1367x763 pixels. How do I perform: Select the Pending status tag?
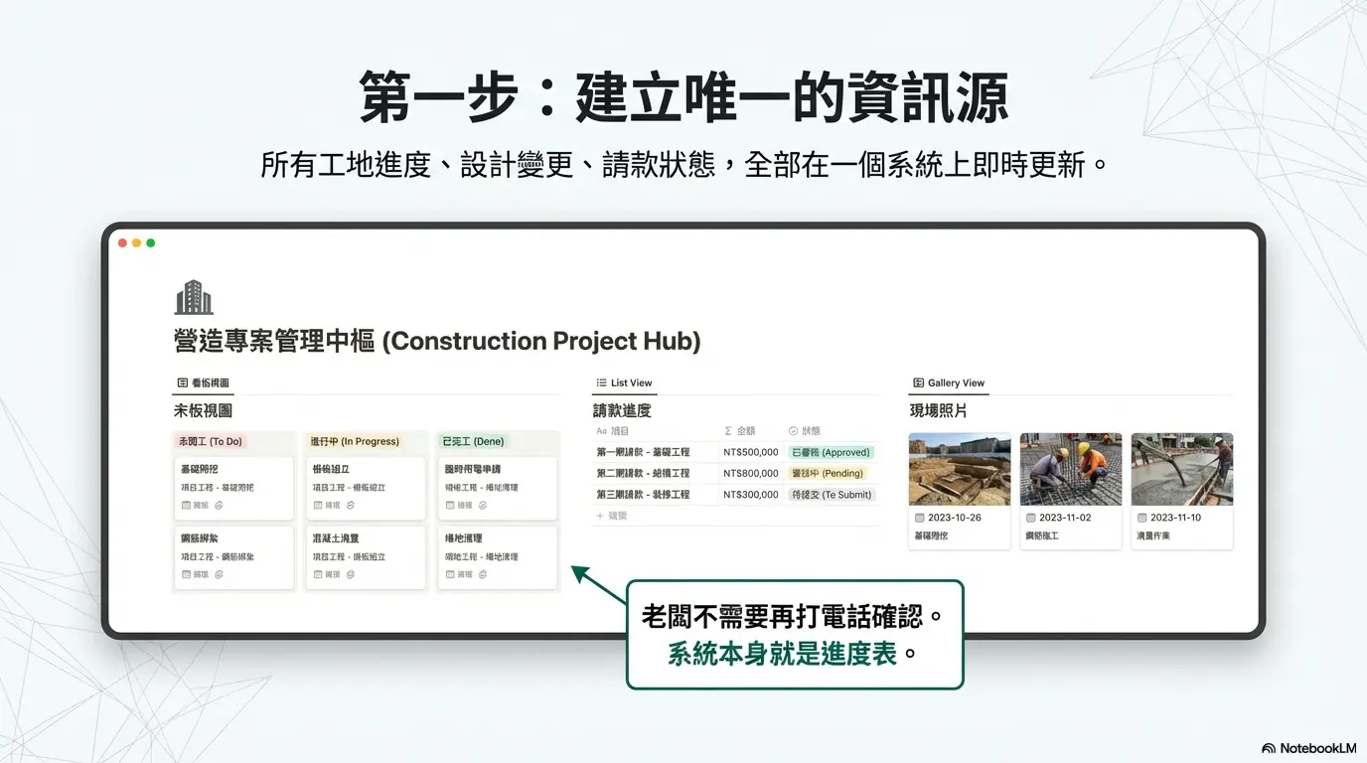[828, 473]
